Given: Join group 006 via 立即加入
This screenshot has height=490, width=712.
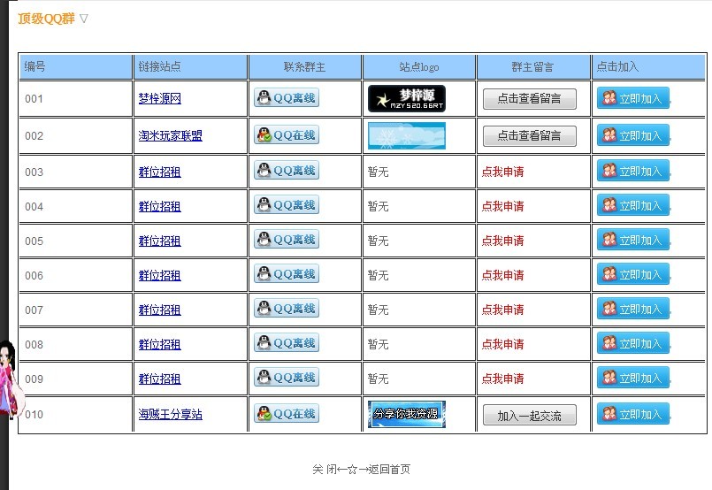Looking at the screenshot, I should coord(633,274).
